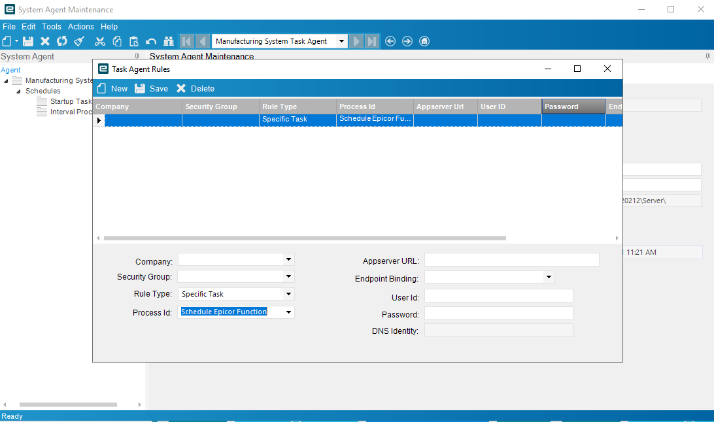Click the pin icon at far right panel
The height and width of the screenshot is (422, 714).
707,56
